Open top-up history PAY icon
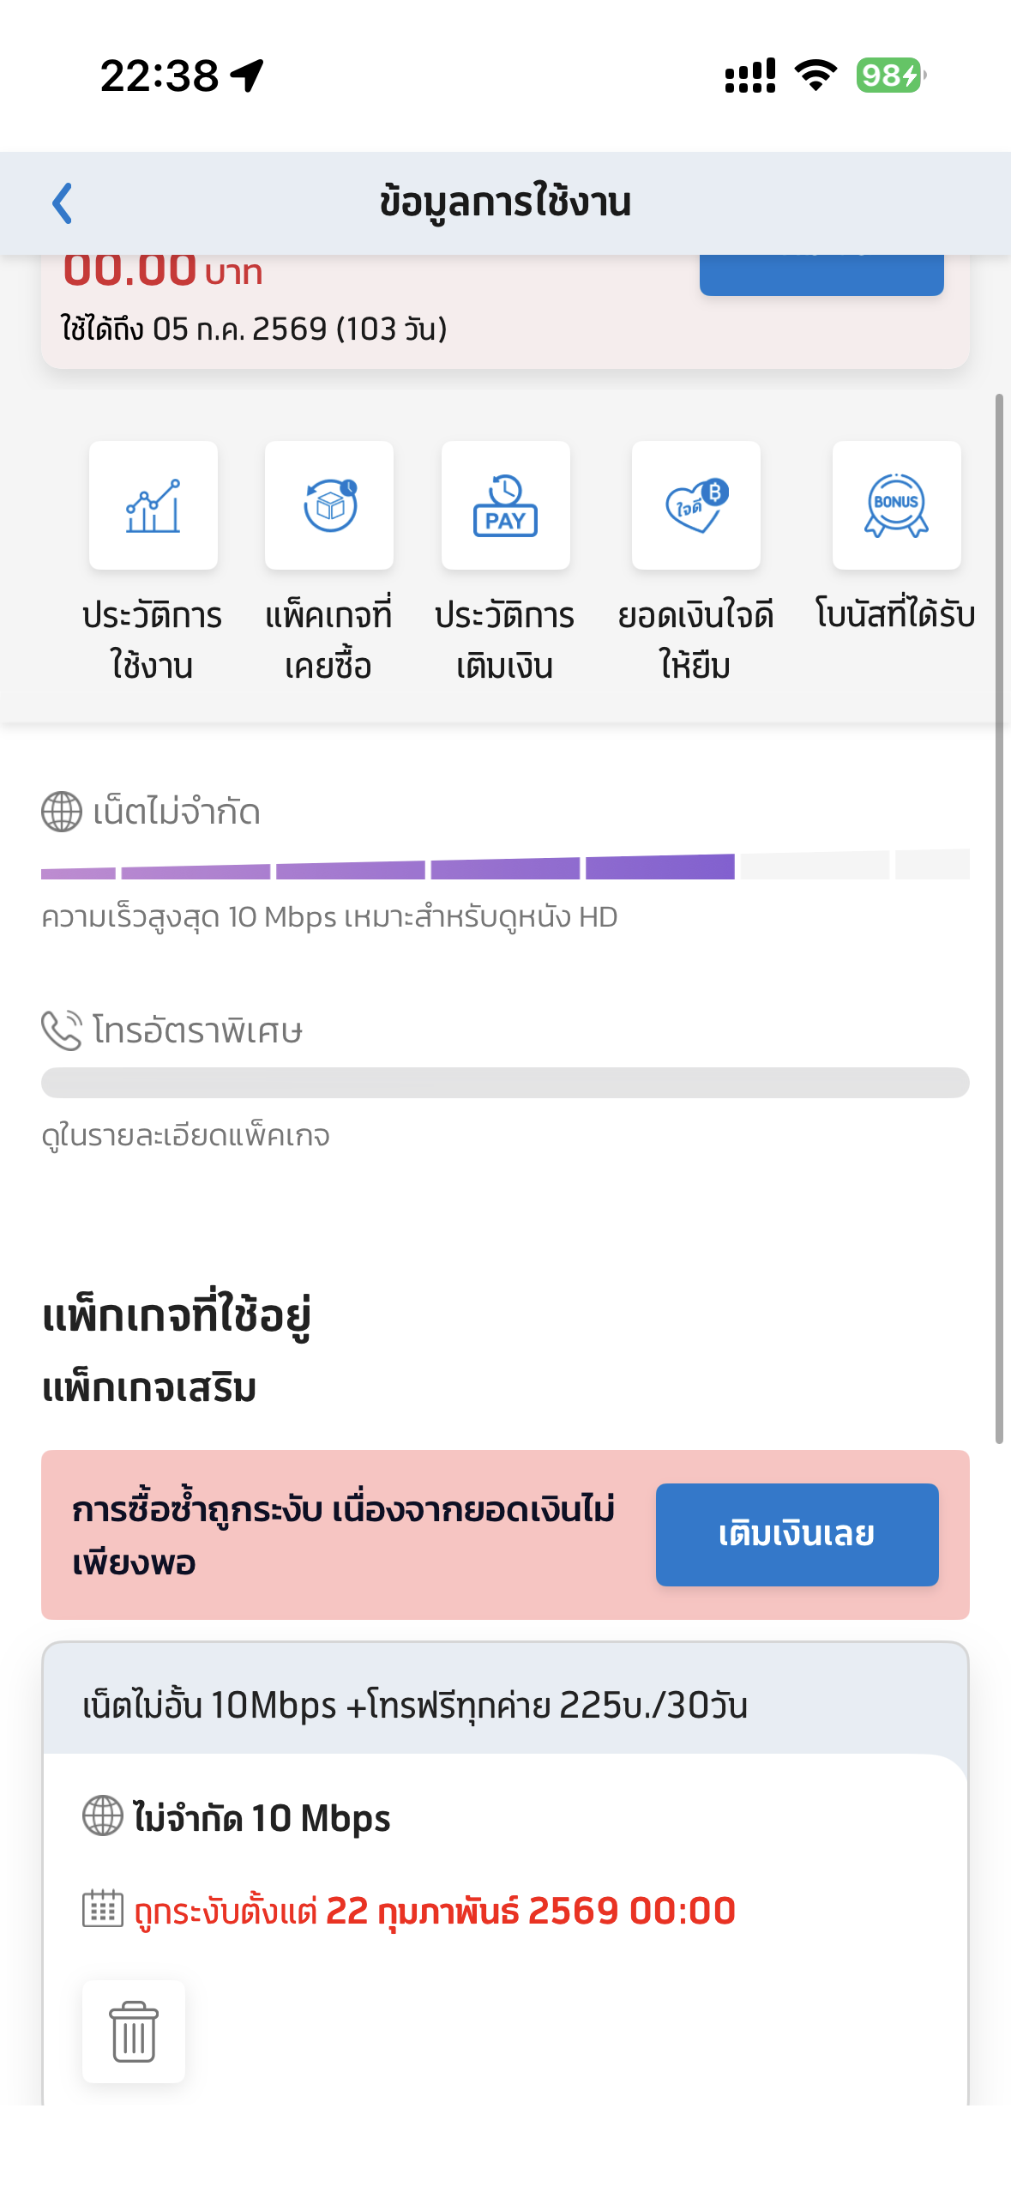The height and width of the screenshot is (2193, 1011). point(506,505)
